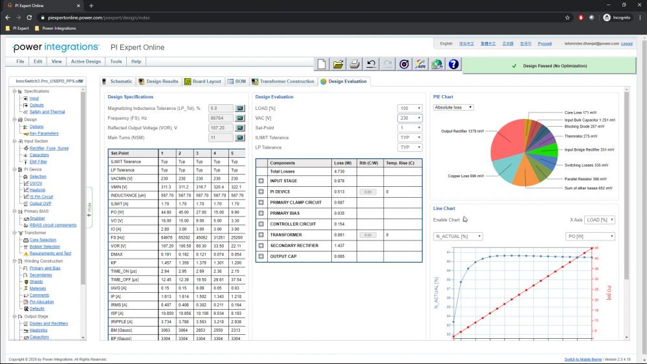Click icon beside Reflected Output Voltage field
Viewport: 647px width, 364px height.
[240, 128]
